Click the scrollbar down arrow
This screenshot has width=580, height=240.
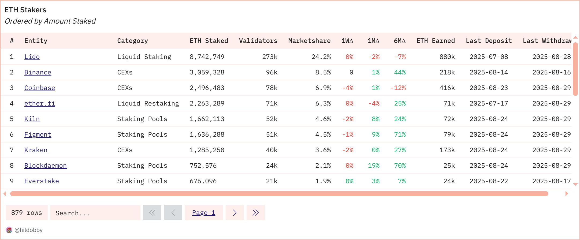(x=575, y=184)
